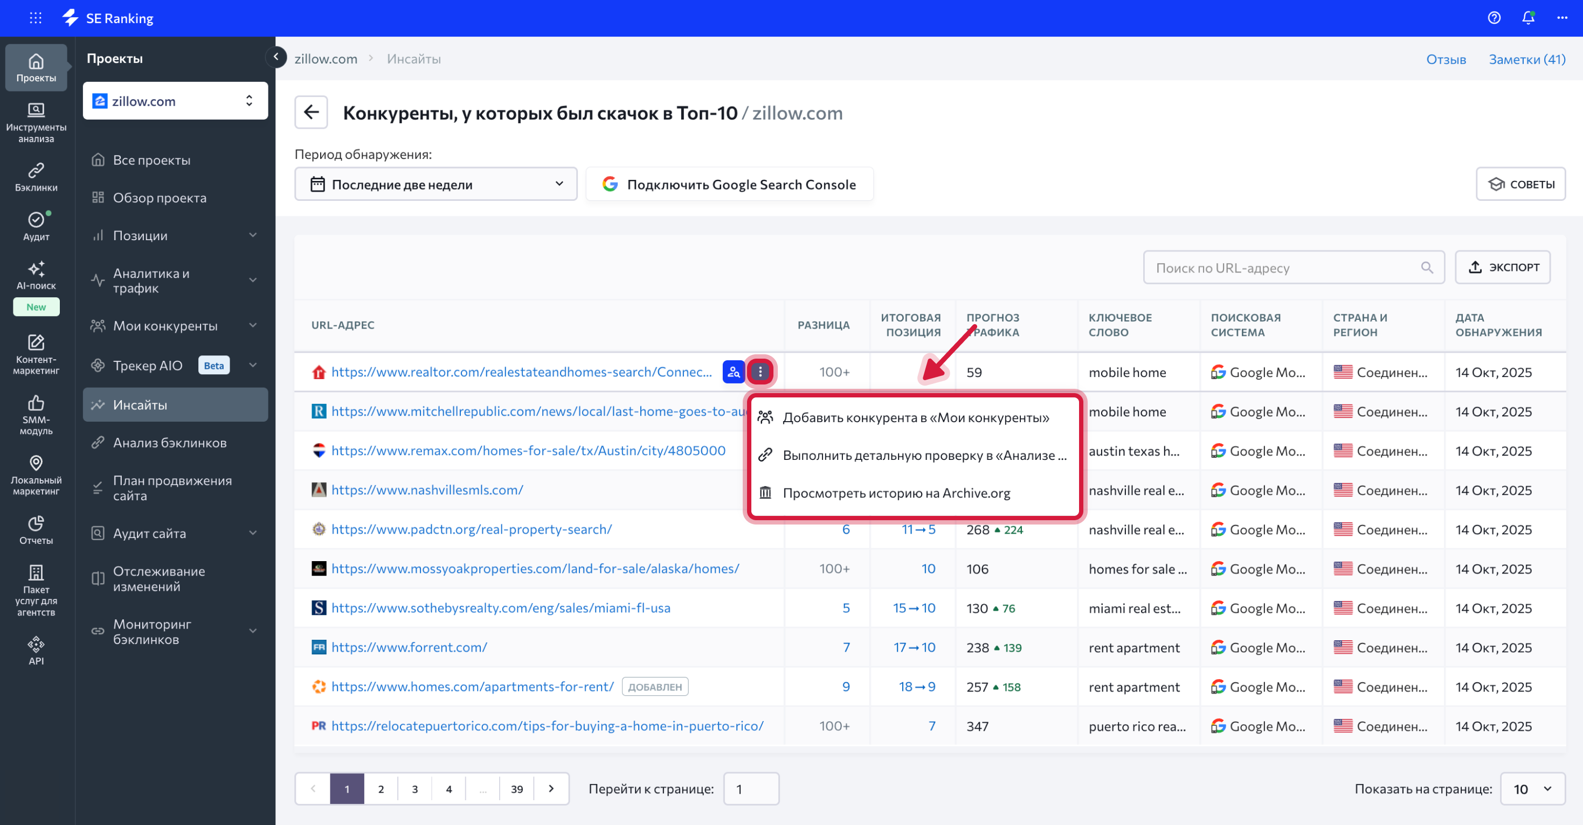
Task: Open the zillow.com project selector
Action: [x=175, y=101]
